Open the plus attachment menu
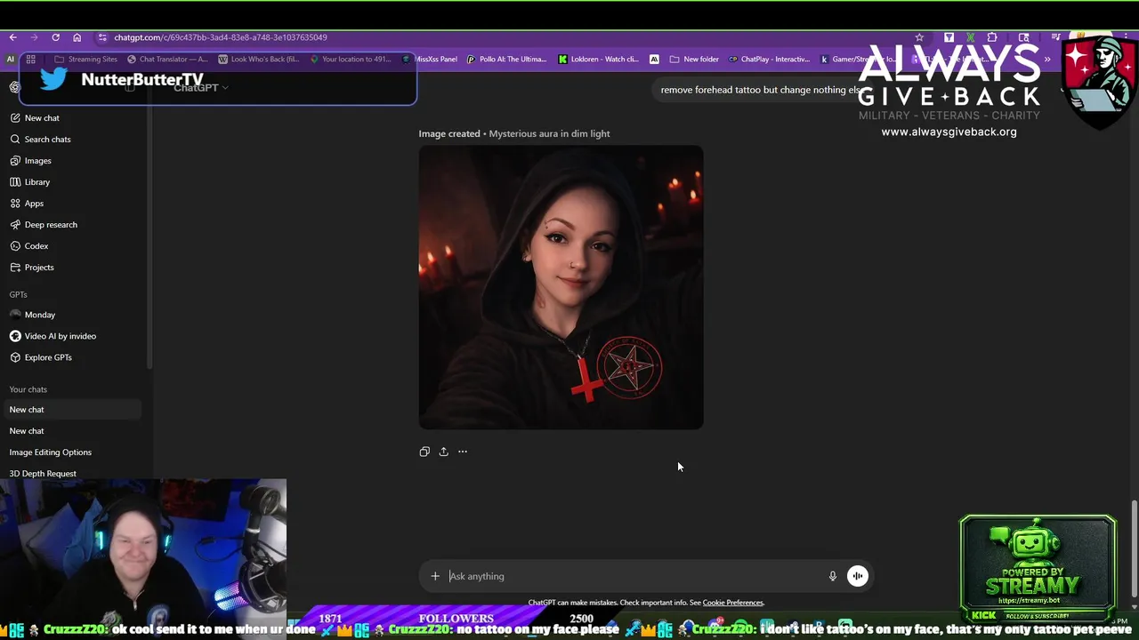Viewport: 1139px width, 640px height. (435, 576)
